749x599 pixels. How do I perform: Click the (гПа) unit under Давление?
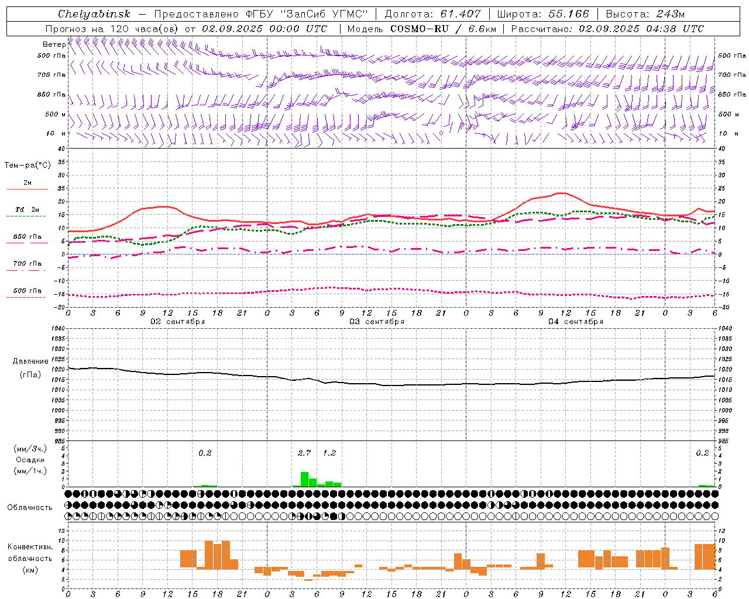(30, 375)
